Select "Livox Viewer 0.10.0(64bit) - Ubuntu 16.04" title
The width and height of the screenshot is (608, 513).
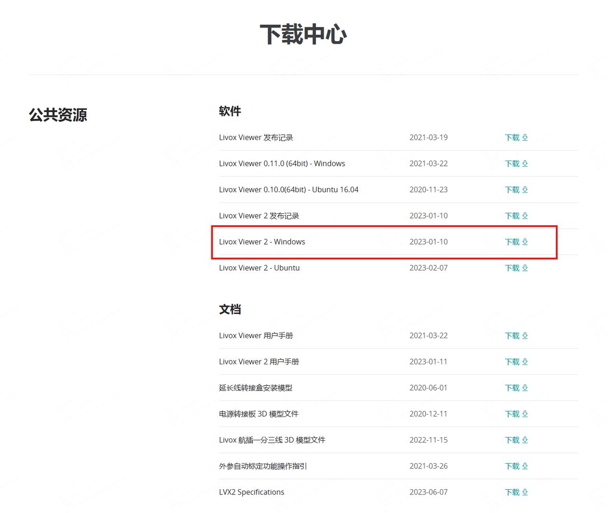click(x=289, y=190)
